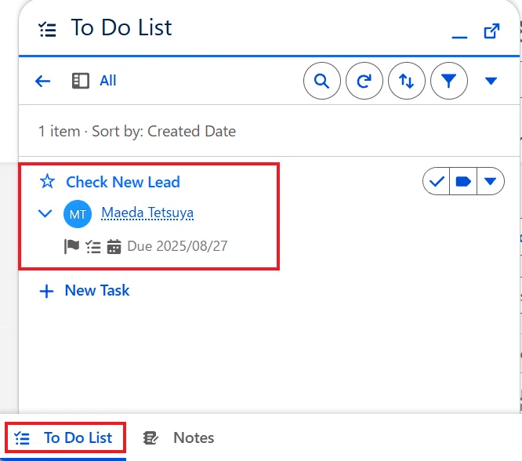
Task: Refresh the task list
Action: [x=364, y=81]
